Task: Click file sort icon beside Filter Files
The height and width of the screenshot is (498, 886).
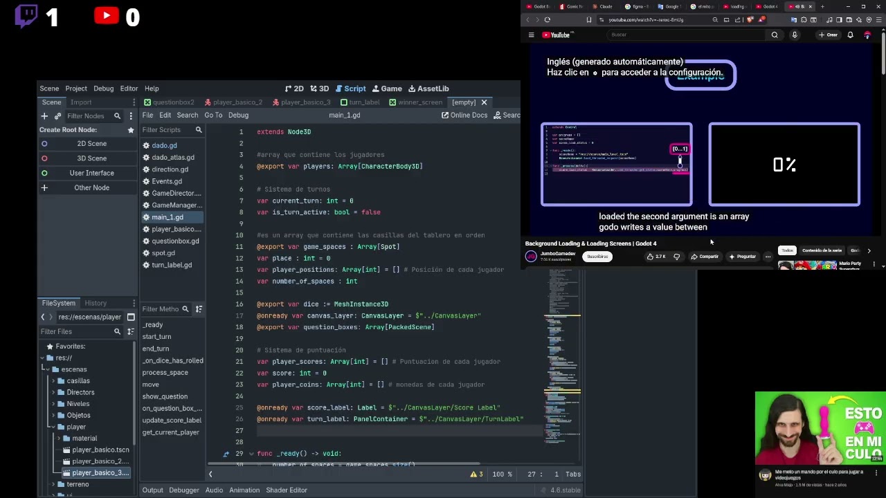Action: [x=131, y=331]
